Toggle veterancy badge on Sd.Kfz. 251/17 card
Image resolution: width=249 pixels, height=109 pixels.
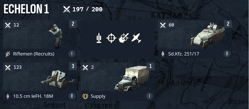coord(227,54)
